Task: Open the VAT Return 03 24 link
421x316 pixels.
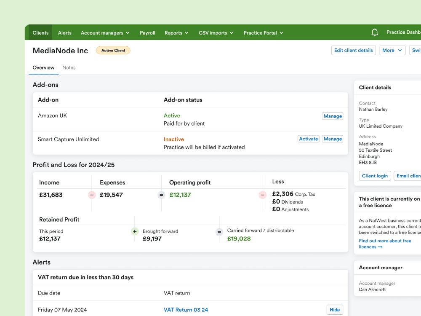Action: 186,309
